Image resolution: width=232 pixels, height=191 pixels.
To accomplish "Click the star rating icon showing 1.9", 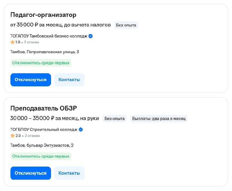I will point(12,42).
